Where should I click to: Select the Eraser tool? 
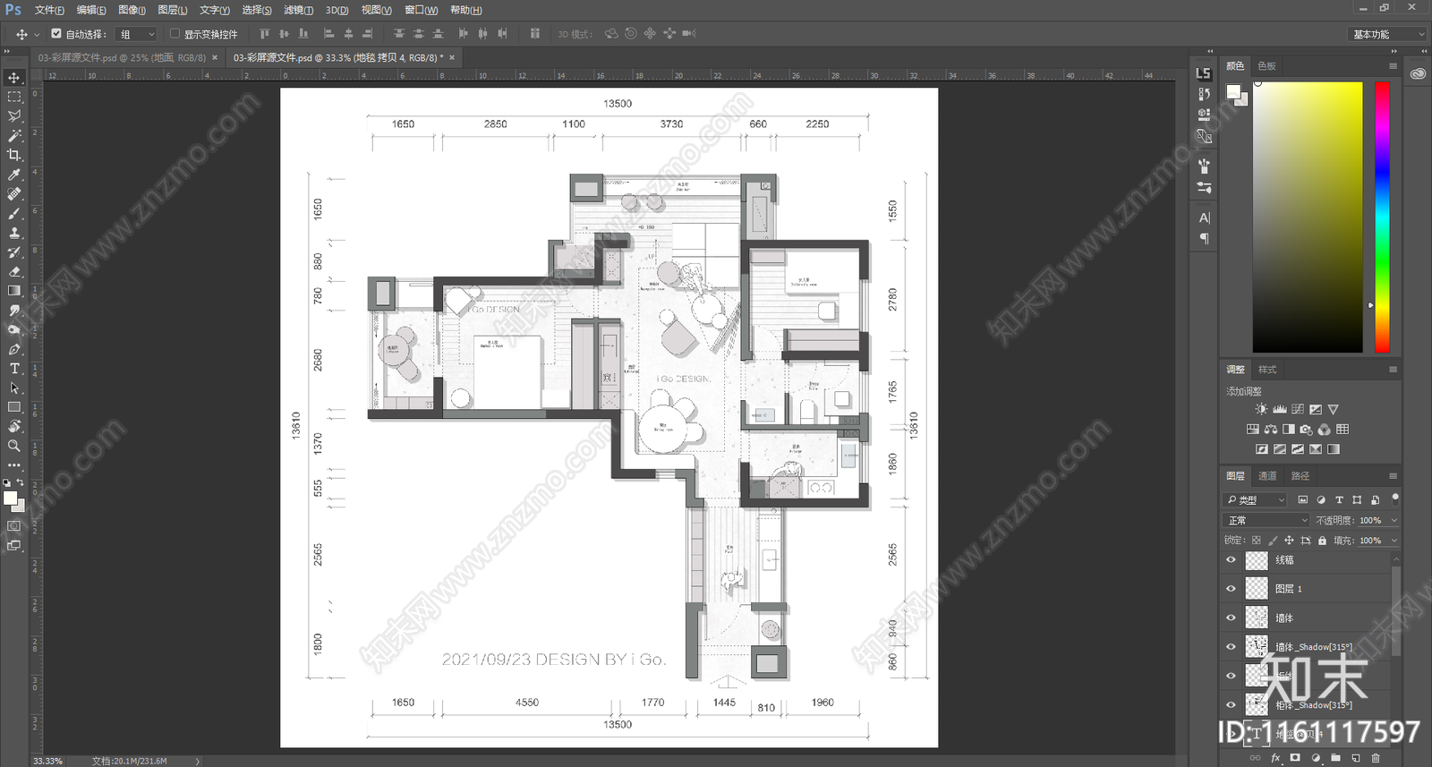(x=14, y=271)
